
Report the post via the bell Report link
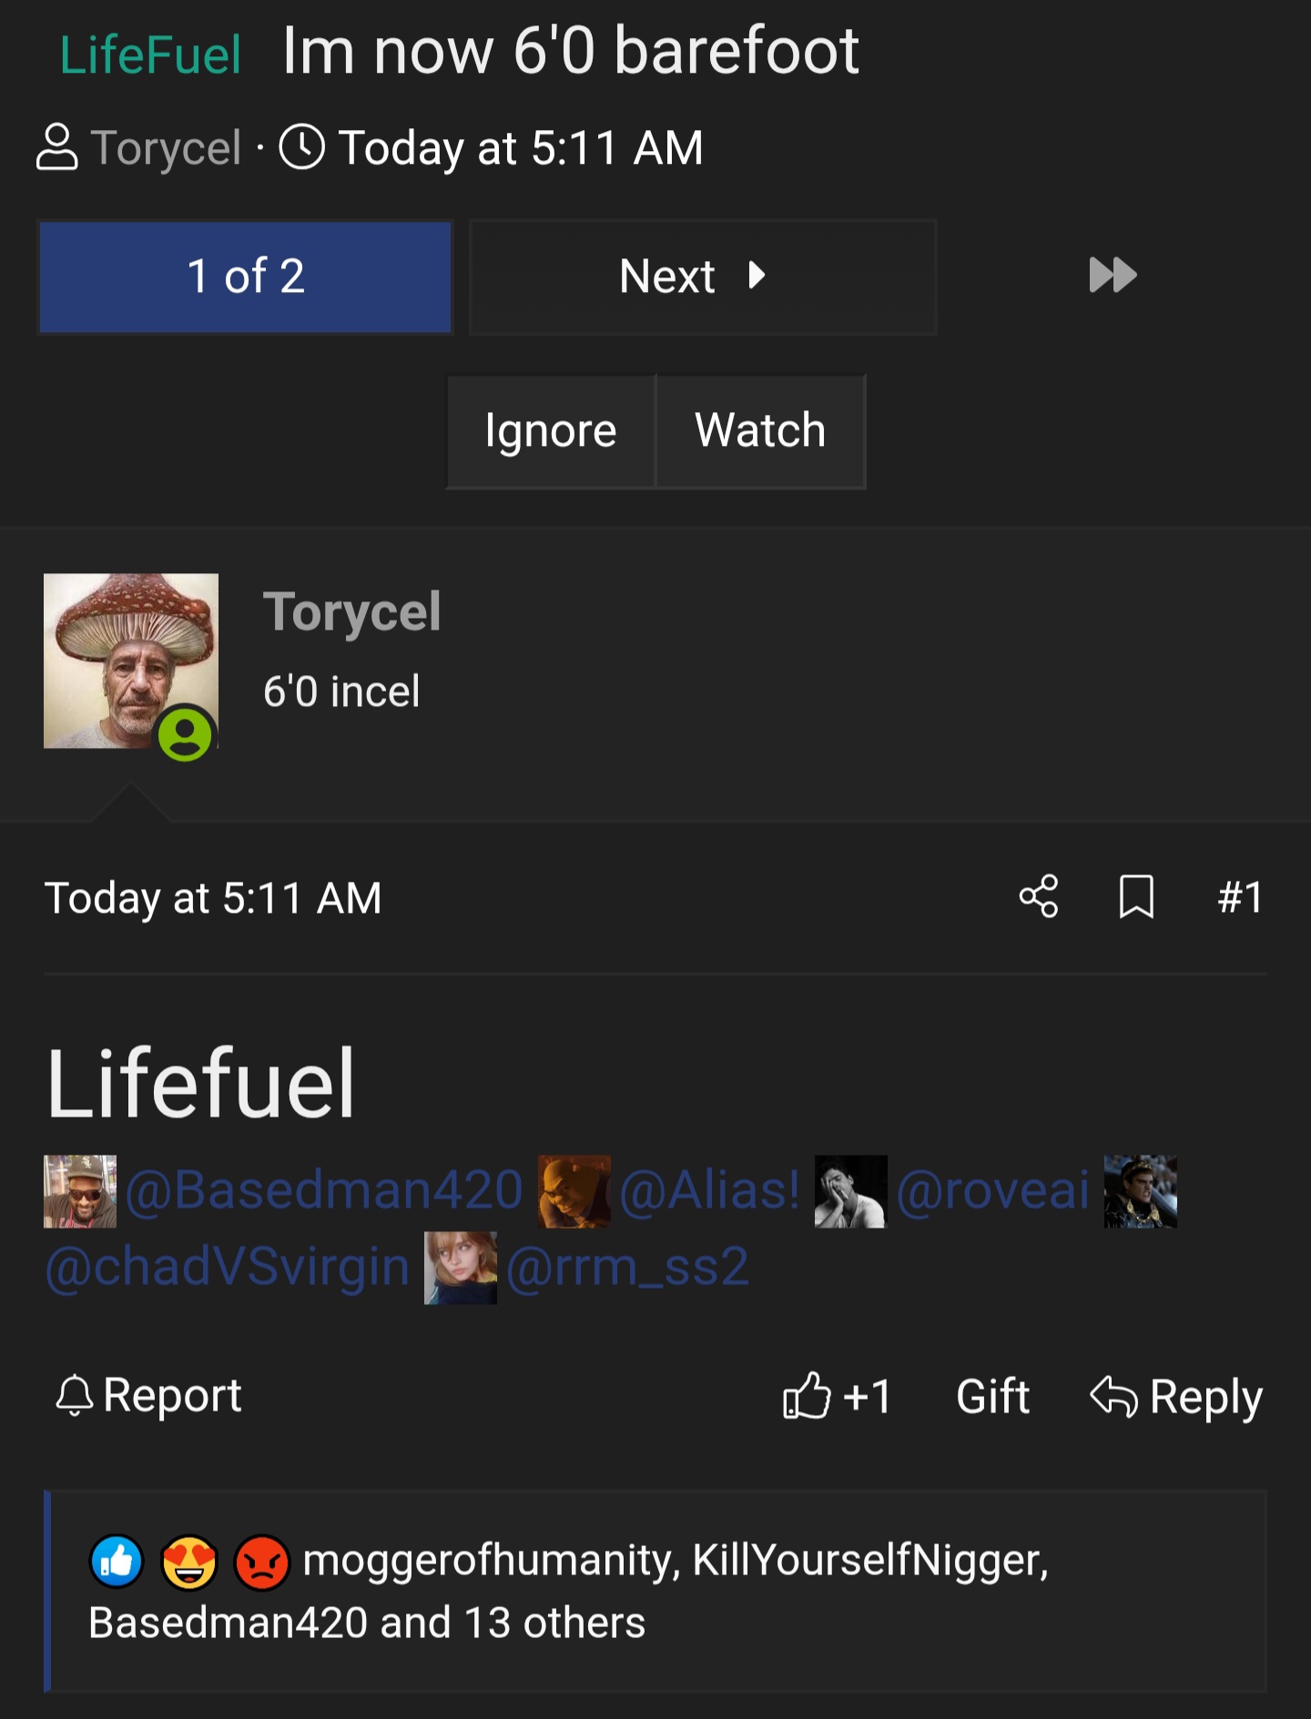coord(148,1395)
